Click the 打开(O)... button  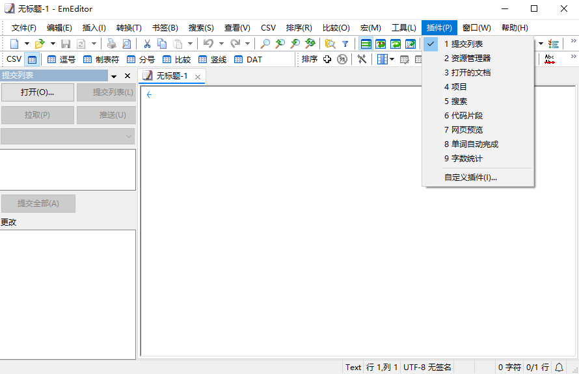click(37, 92)
